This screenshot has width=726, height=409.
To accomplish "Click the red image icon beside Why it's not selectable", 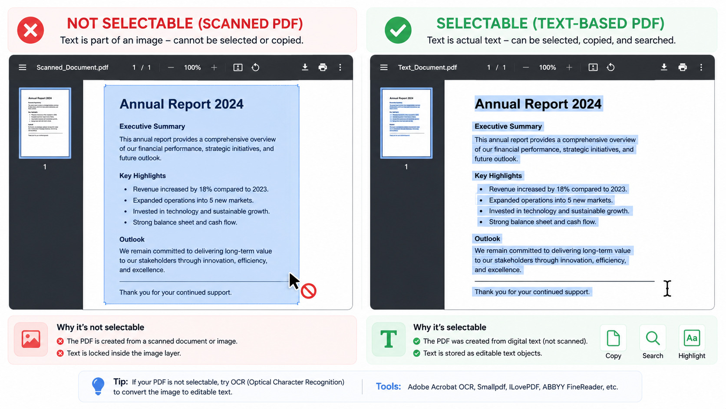I will point(31,339).
